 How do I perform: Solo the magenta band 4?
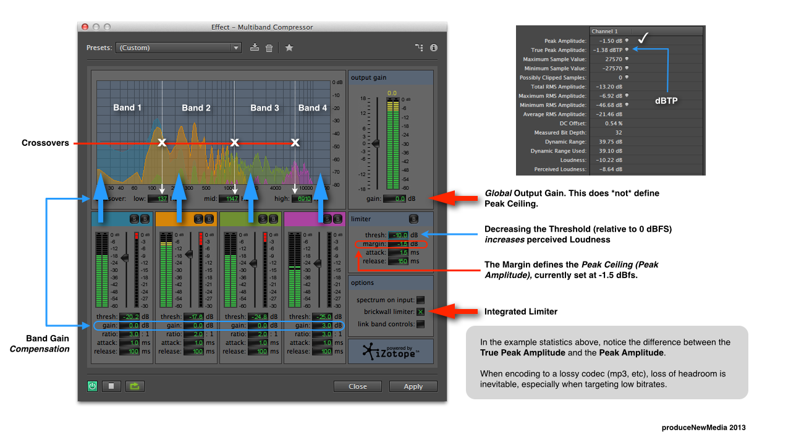tap(326, 219)
